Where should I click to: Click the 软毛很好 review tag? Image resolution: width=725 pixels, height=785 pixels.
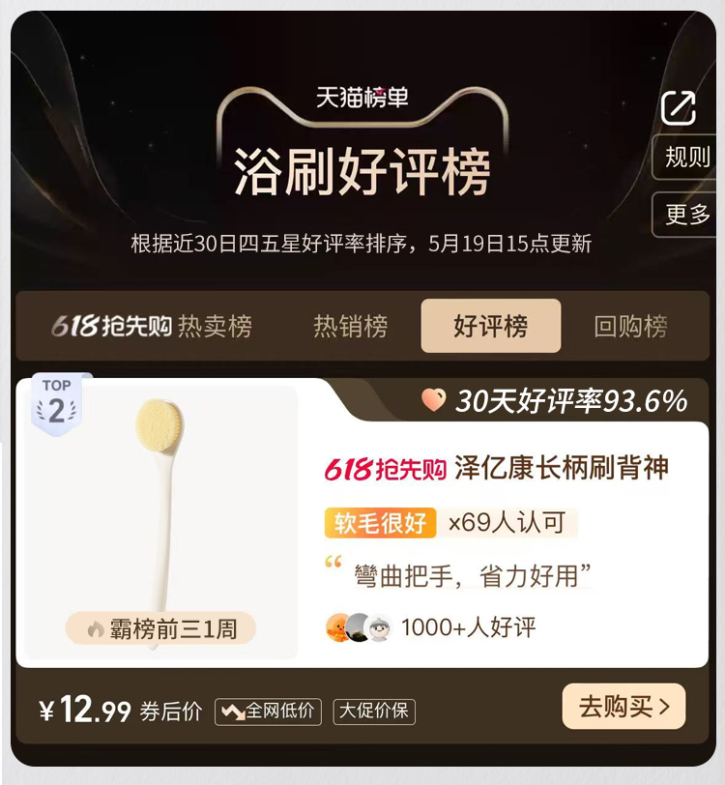point(381,523)
